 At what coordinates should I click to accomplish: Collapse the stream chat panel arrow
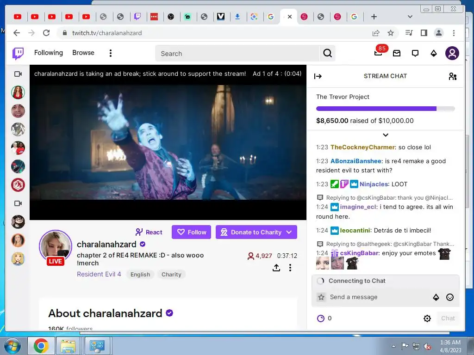[x=318, y=76]
